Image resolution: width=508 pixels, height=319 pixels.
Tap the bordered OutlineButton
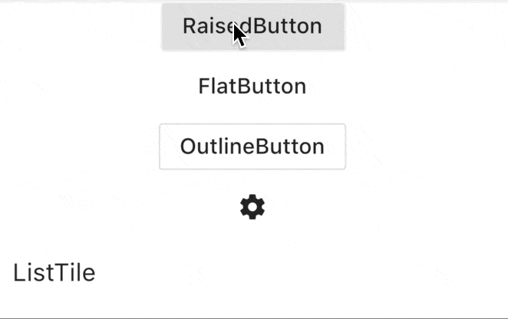click(x=252, y=146)
